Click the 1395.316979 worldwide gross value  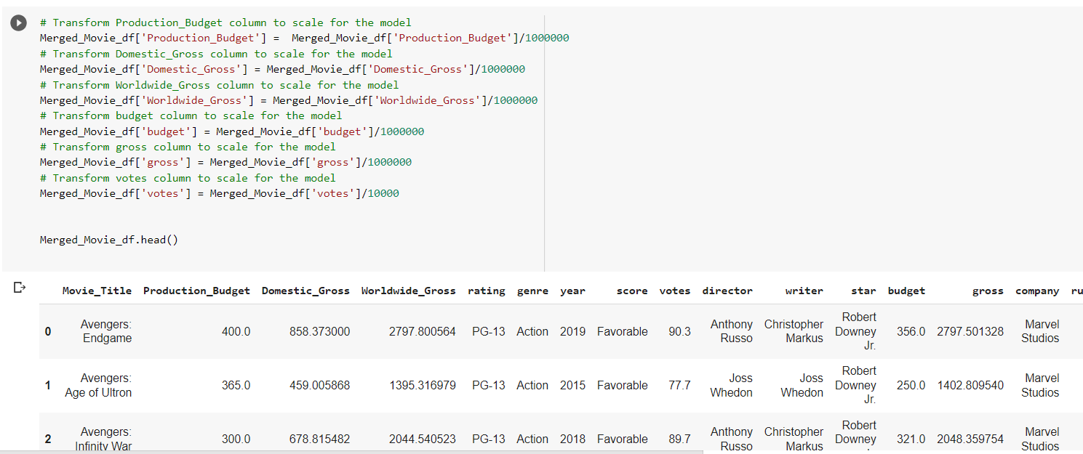coord(423,385)
